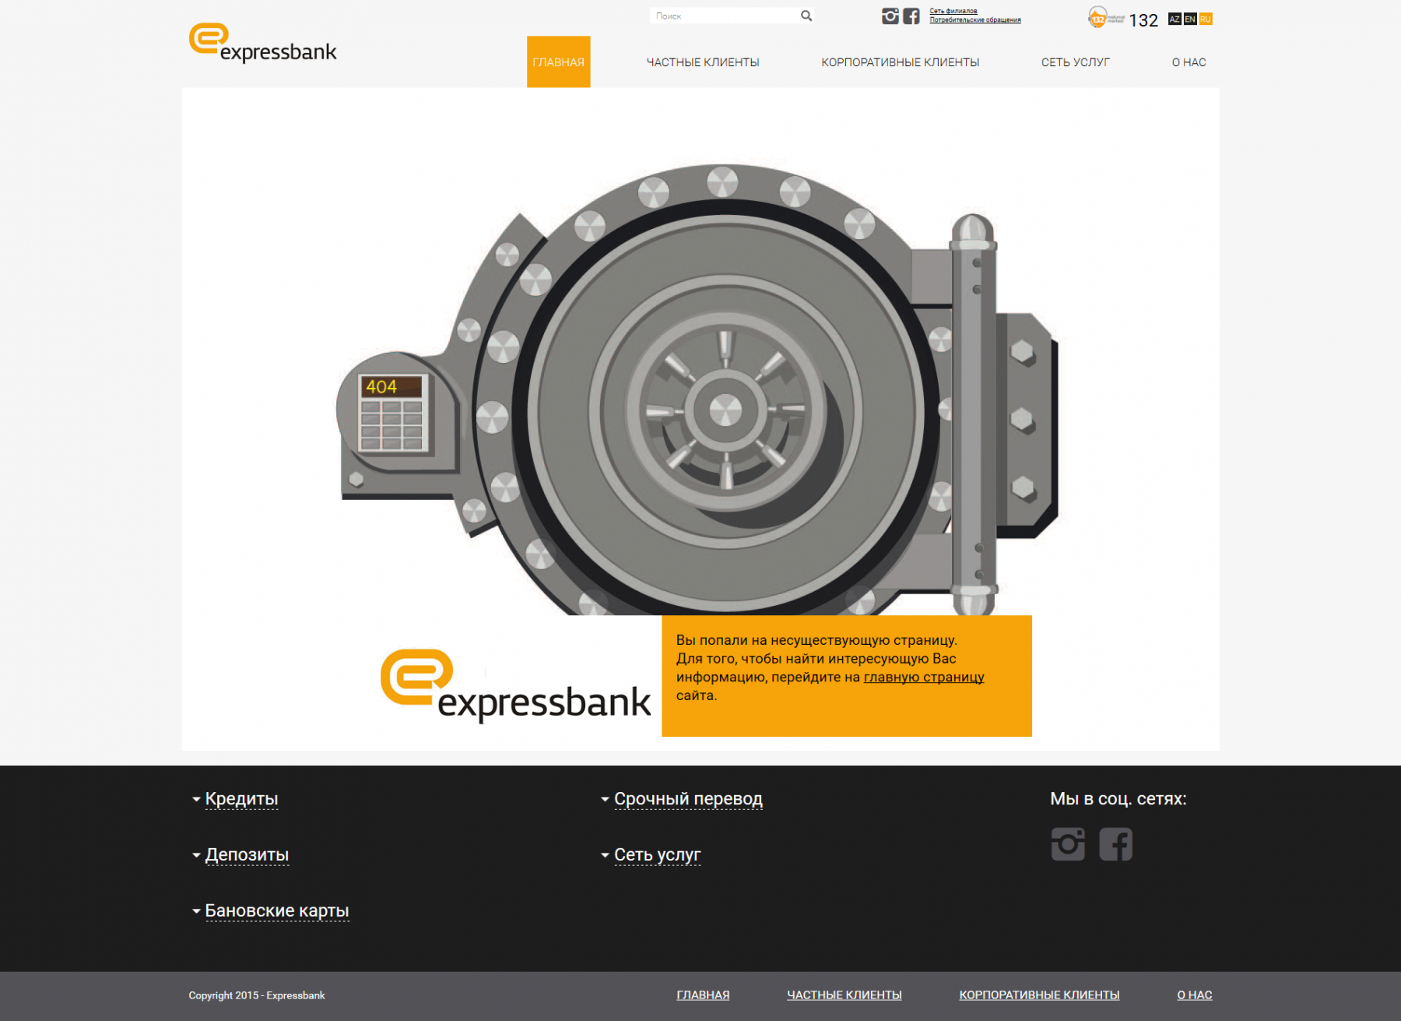
Task: Click the search magnifier icon
Action: coord(806,16)
